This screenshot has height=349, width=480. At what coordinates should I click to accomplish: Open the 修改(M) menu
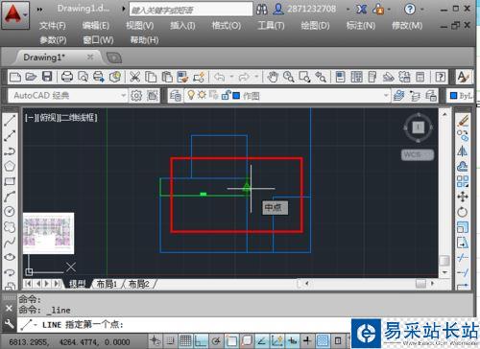pos(407,26)
